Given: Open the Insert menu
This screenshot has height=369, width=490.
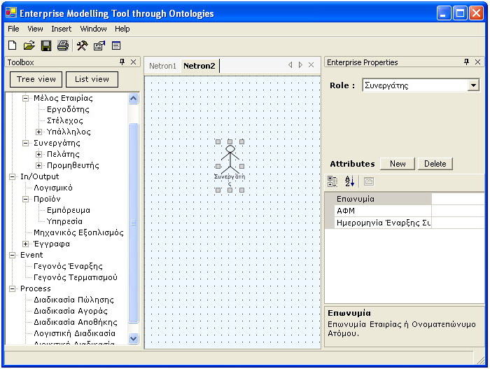Looking at the screenshot, I should coord(62,29).
